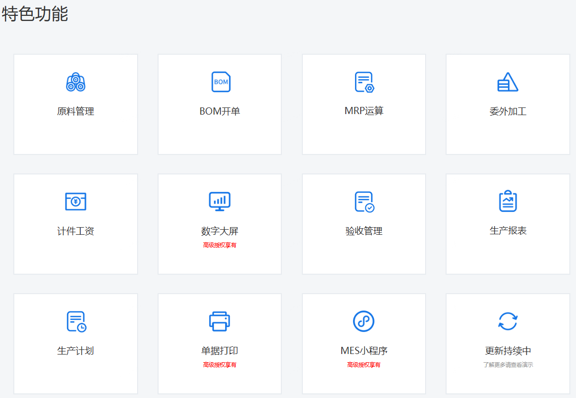The height and width of the screenshot is (398, 576).
Task: Click the BOM开单 document icon
Action: 220,82
